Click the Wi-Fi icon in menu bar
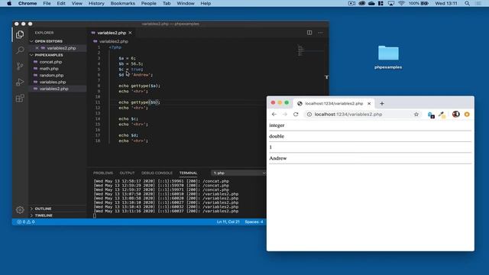This screenshot has height=275, width=489. [x=401, y=3]
